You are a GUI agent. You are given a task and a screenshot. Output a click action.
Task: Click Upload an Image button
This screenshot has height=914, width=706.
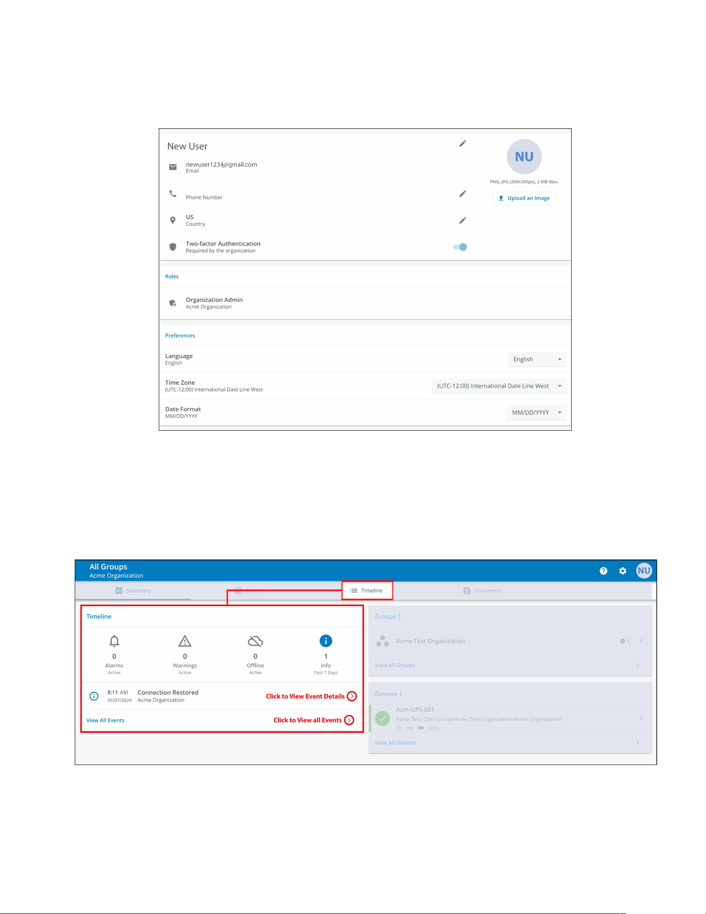point(524,198)
